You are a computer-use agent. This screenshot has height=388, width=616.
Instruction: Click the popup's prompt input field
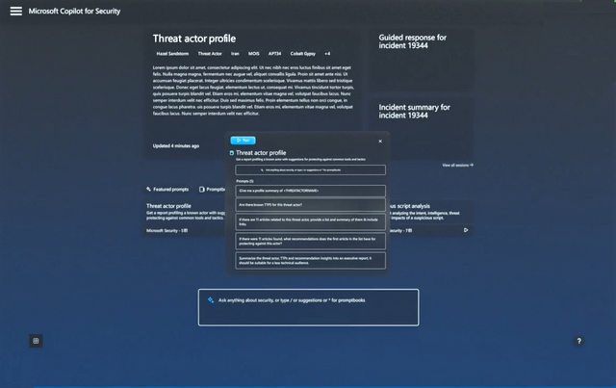[x=309, y=168]
